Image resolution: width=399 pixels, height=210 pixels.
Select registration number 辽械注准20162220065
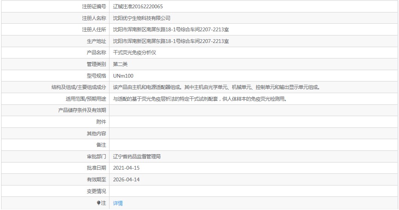click(138, 7)
